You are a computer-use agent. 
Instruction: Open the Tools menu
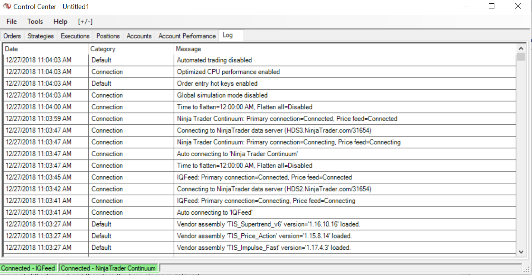coord(35,22)
